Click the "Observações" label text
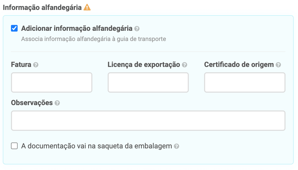Viewport: 298px width, 170px height. 32,103
